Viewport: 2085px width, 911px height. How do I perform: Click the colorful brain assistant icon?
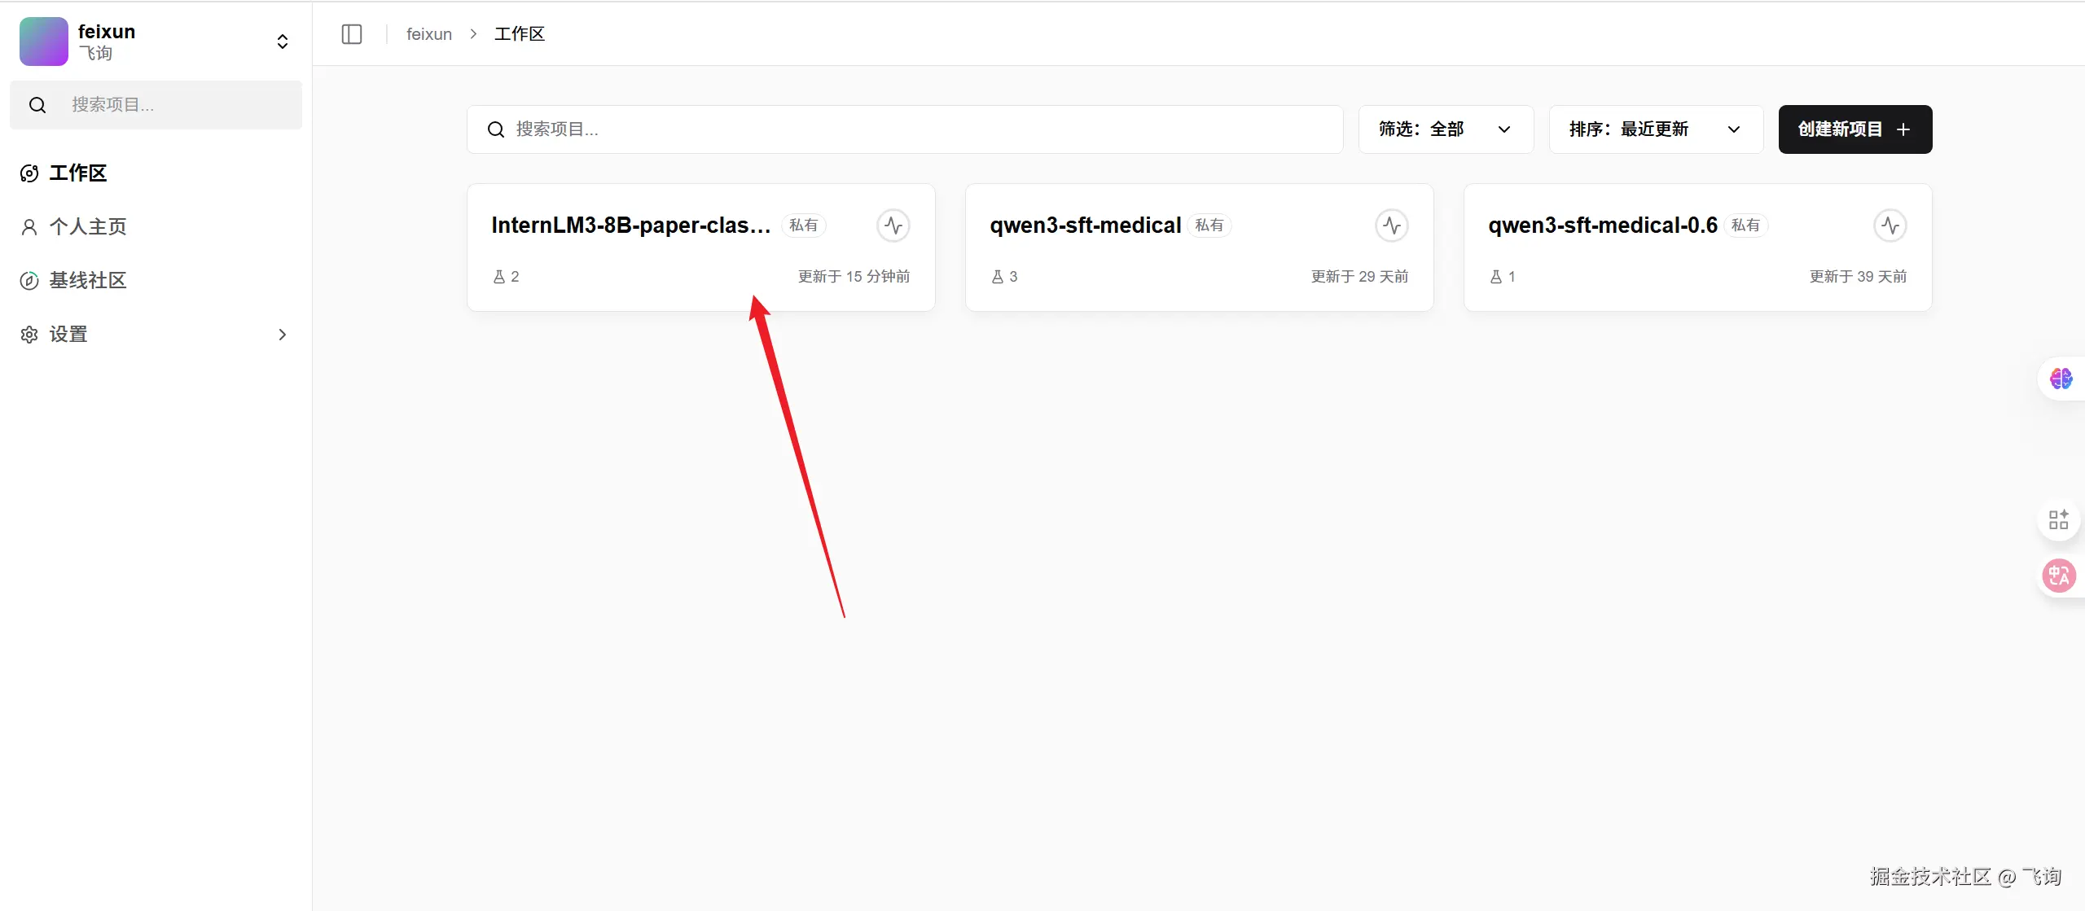tap(2061, 379)
